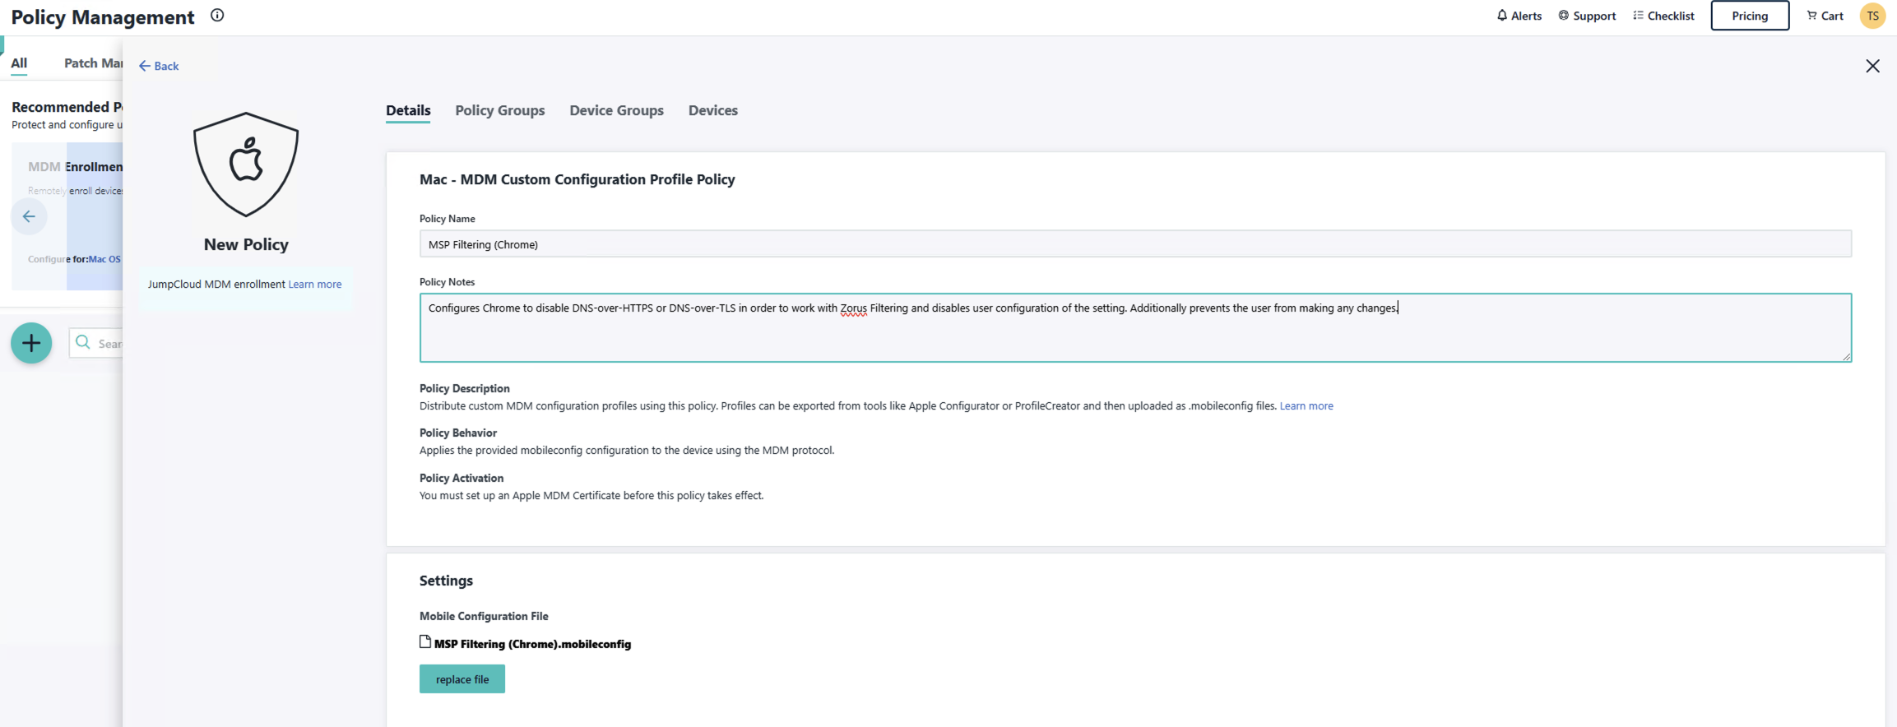Click the mobileconfig file document icon
Screen dimensions: 1897x727
(425, 641)
